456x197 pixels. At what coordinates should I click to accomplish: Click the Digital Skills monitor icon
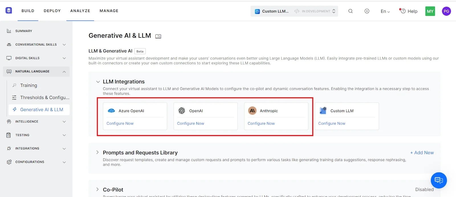[x=9, y=58]
